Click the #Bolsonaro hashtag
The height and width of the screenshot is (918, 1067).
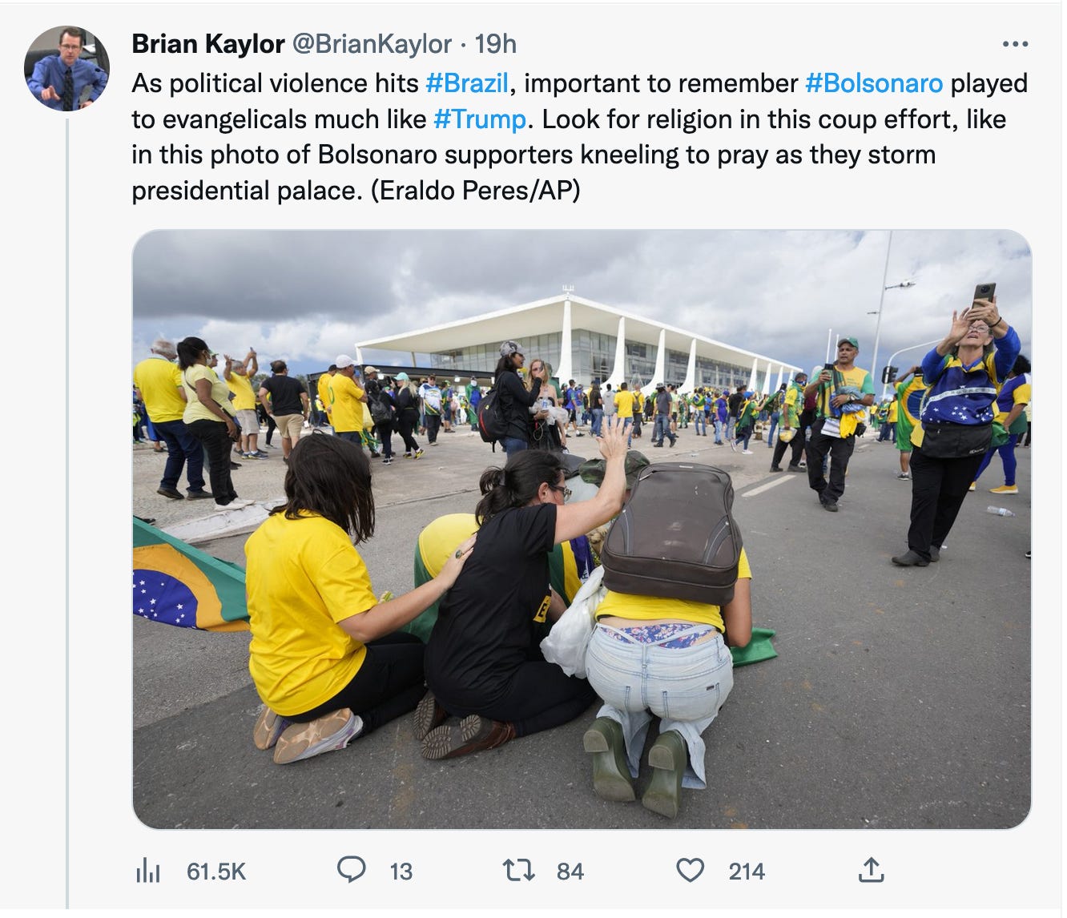(874, 83)
